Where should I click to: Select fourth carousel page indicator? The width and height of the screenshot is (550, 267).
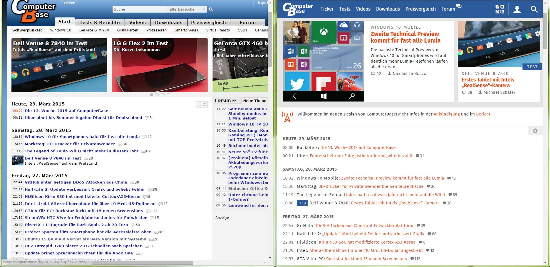click(168, 95)
